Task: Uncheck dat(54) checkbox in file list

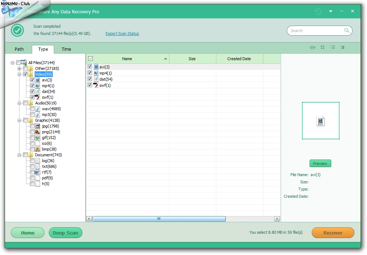Action: [x=90, y=79]
